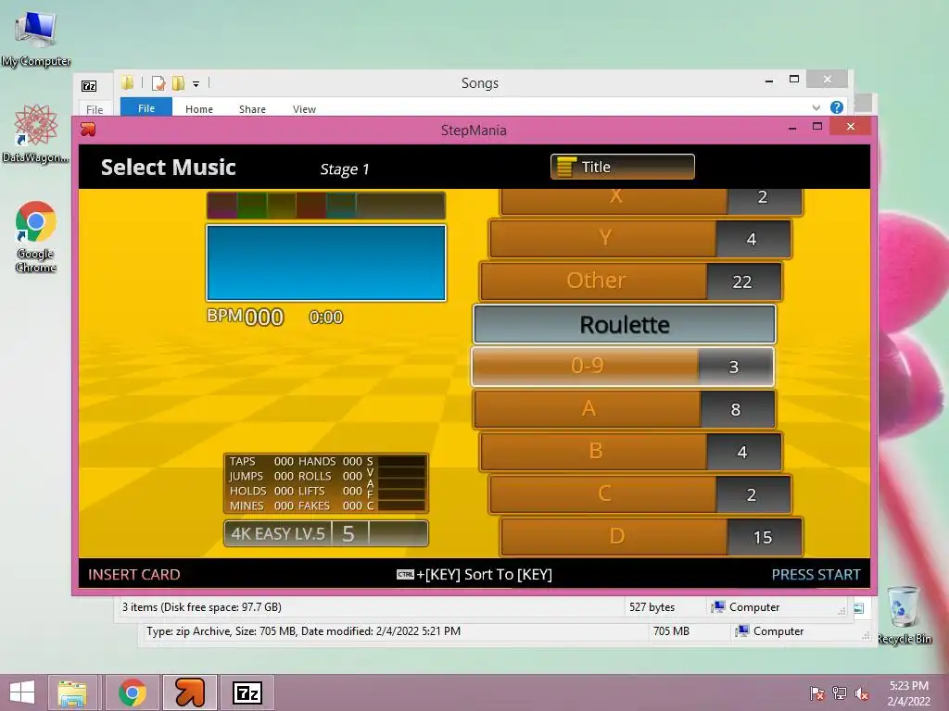Click the StepMania window title icon

88,130
